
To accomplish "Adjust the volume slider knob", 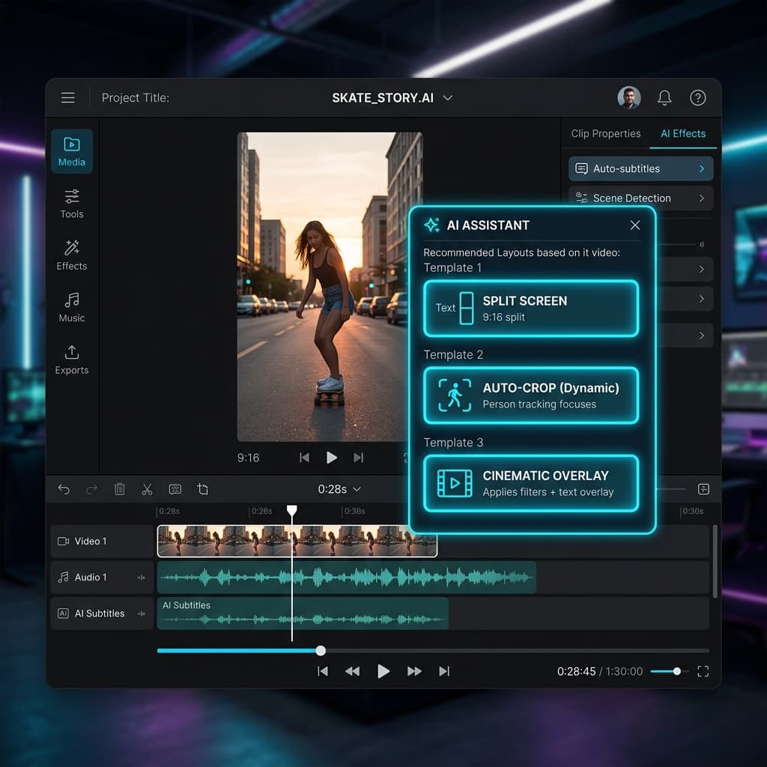I will (676, 671).
